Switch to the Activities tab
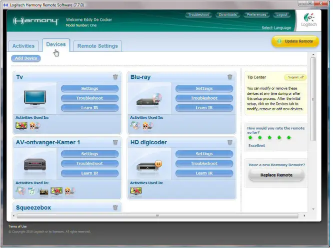This screenshot has height=249, width=333. (x=23, y=46)
